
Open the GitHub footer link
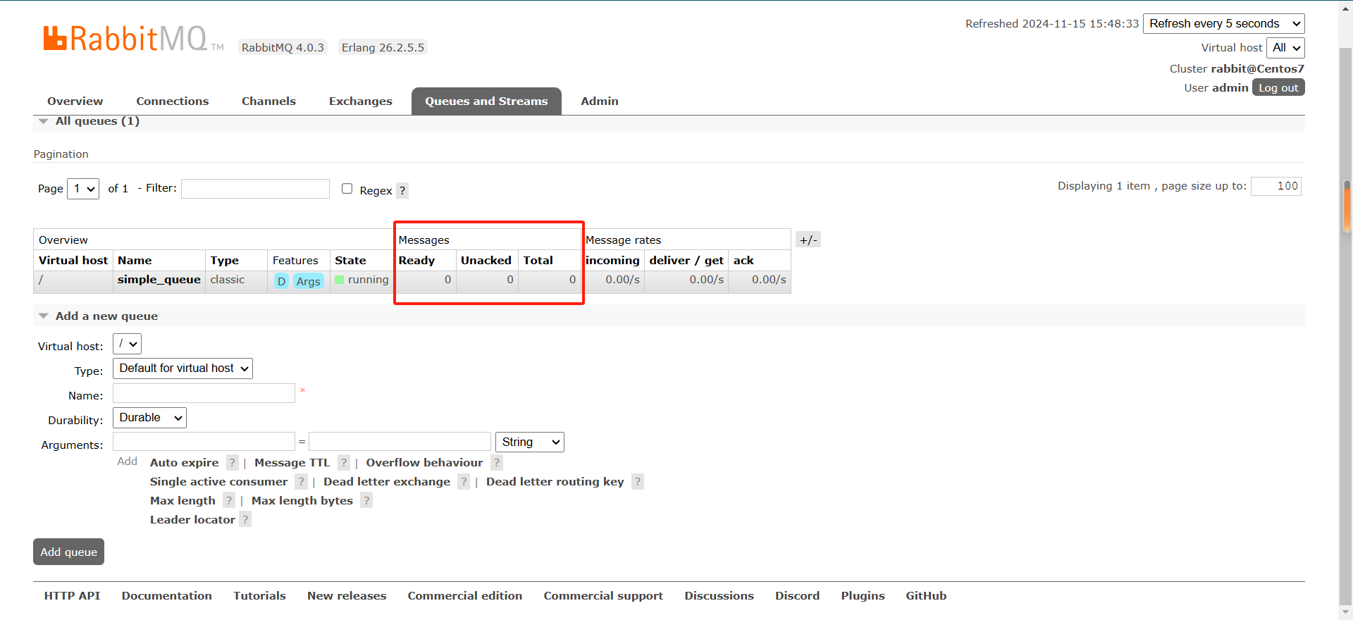pyautogui.click(x=926, y=596)
